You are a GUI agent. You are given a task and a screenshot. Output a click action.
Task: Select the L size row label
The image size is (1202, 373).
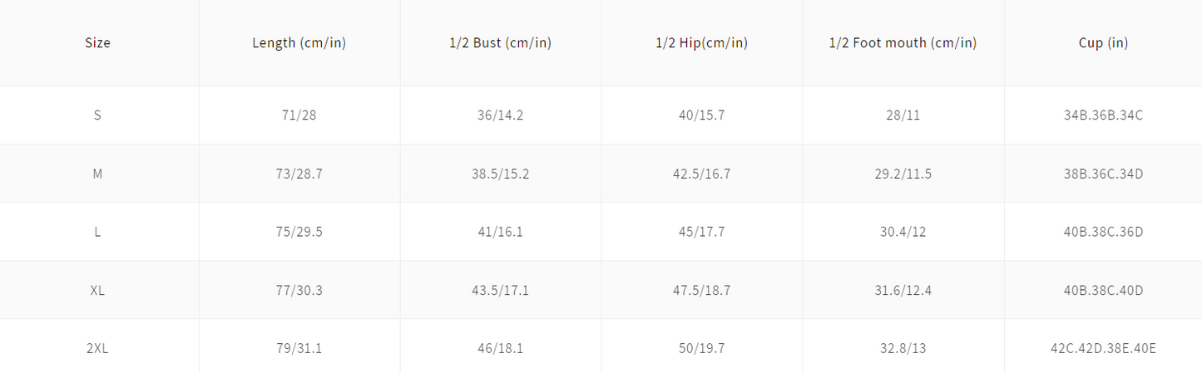[97, 232]
